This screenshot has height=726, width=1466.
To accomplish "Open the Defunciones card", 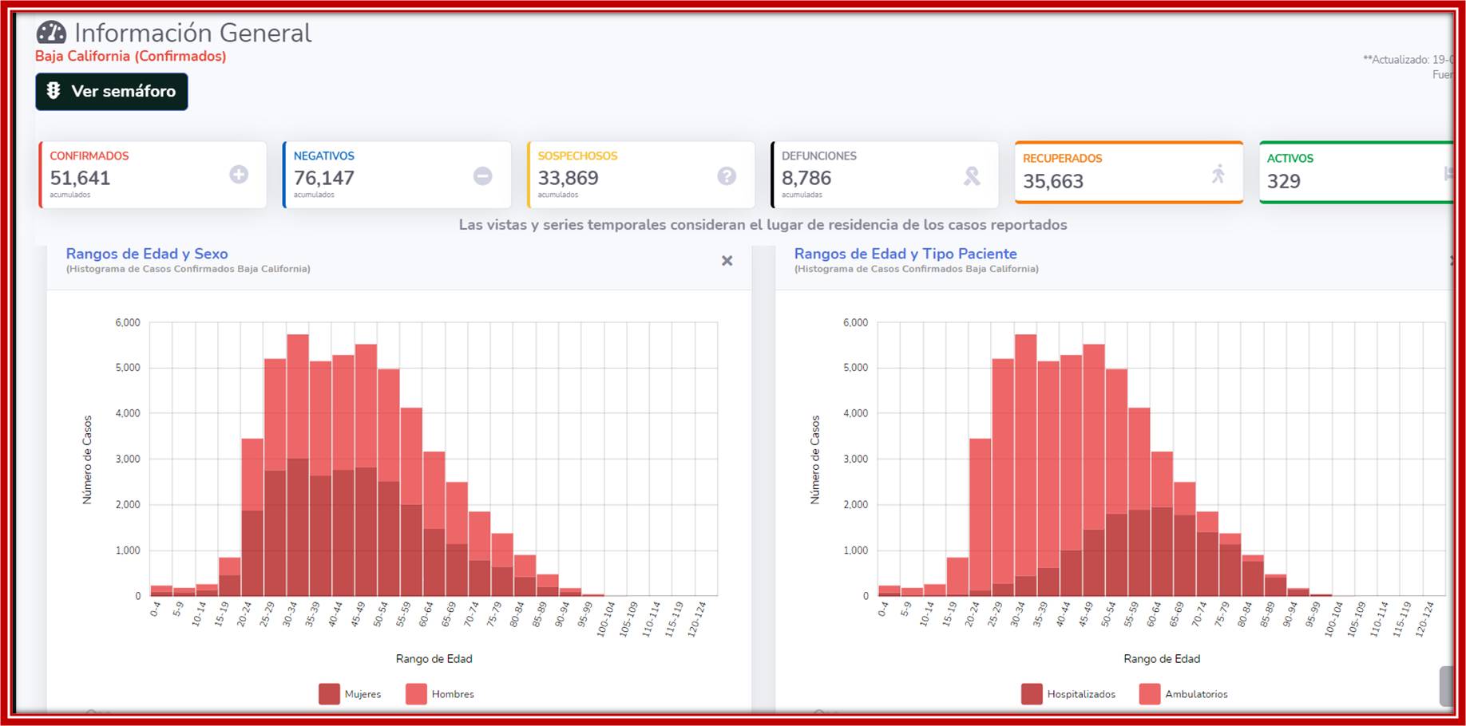I will 885,175.
